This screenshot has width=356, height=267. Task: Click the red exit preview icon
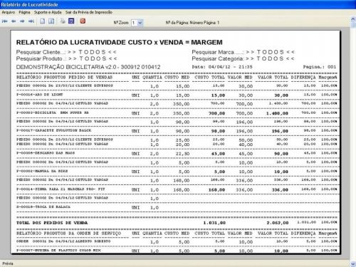[x=83, y=21]
